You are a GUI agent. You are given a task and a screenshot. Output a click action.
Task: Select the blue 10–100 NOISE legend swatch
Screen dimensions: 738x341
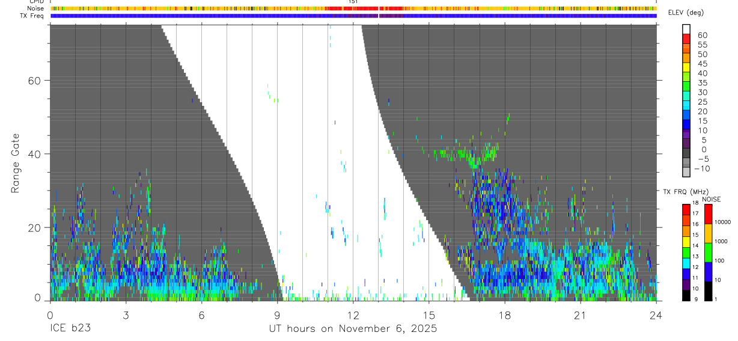coord(707,272)
